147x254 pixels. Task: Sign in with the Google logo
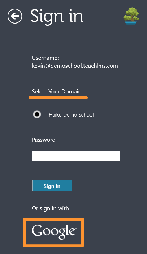point(54,232)
